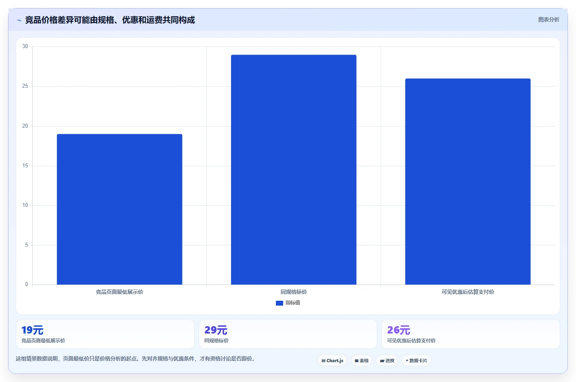Click the y-axis value 20
Screen dimensions: 576x382
pos(25,126)
